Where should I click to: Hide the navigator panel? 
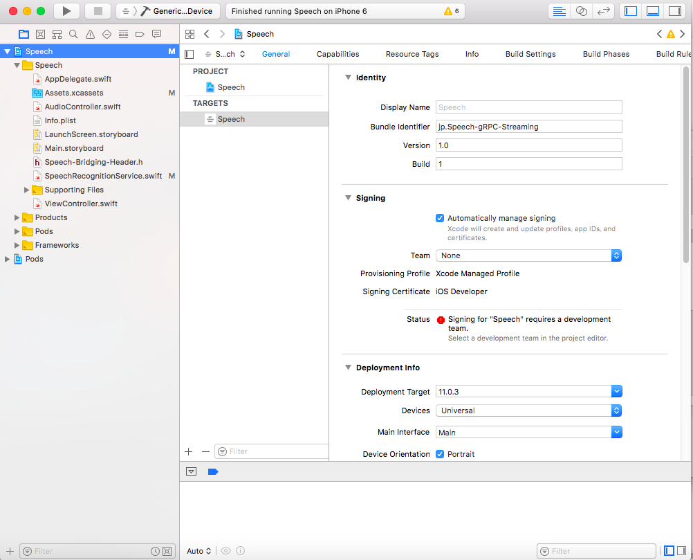point(631,11)
